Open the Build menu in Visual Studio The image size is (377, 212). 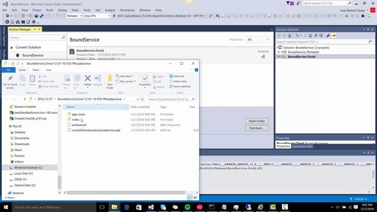tap(49, 10)
